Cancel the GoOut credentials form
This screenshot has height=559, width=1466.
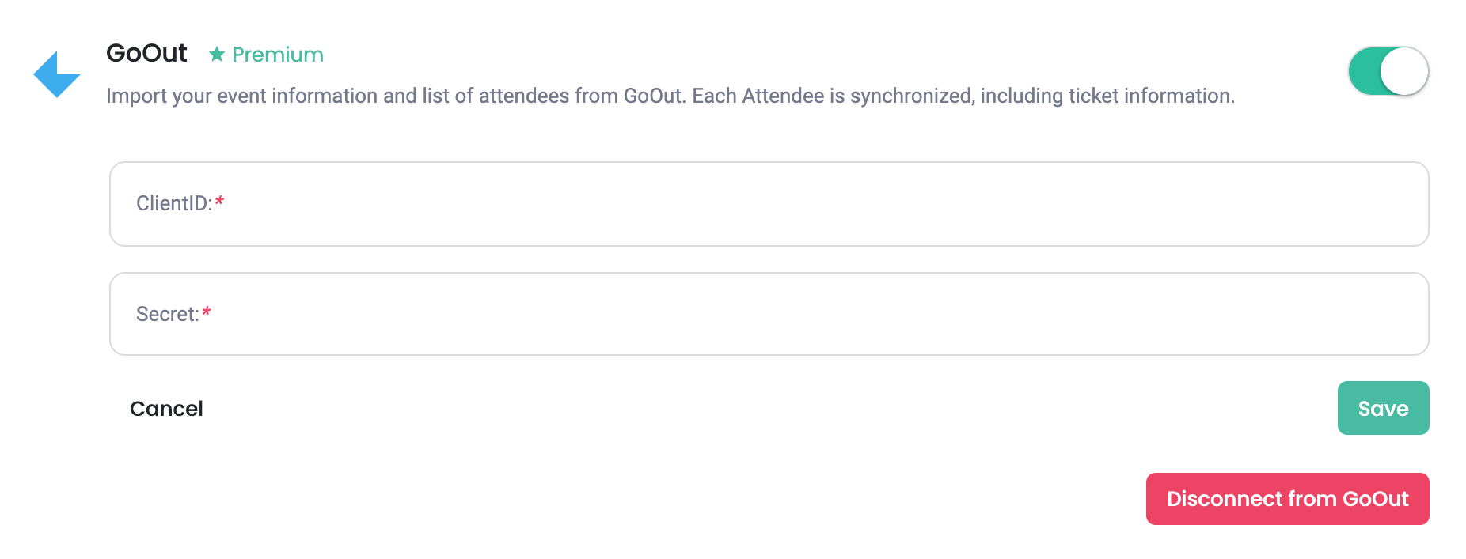point(166,409)
